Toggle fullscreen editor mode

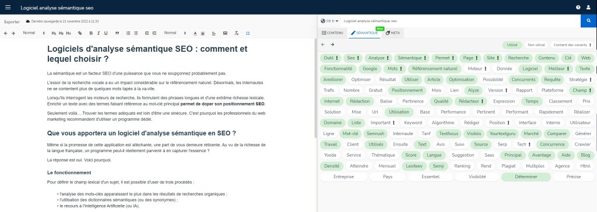click(x=248, y=34)
